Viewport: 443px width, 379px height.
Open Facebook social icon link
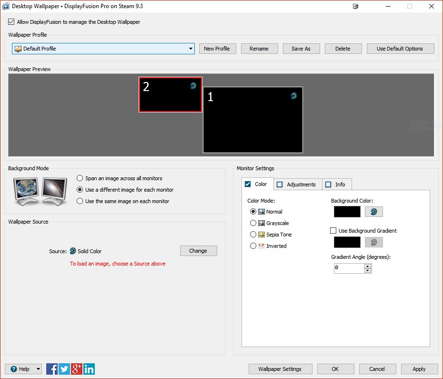click(52, 369)
